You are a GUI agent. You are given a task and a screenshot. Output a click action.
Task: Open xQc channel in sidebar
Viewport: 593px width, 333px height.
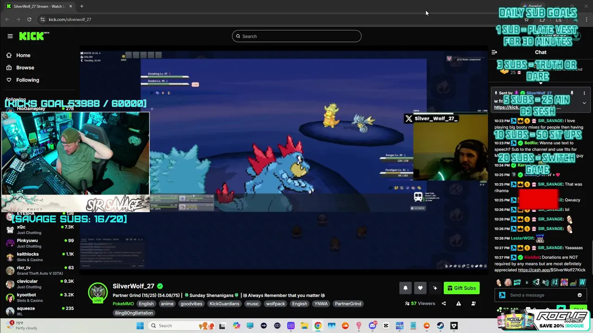click(39, 230)
